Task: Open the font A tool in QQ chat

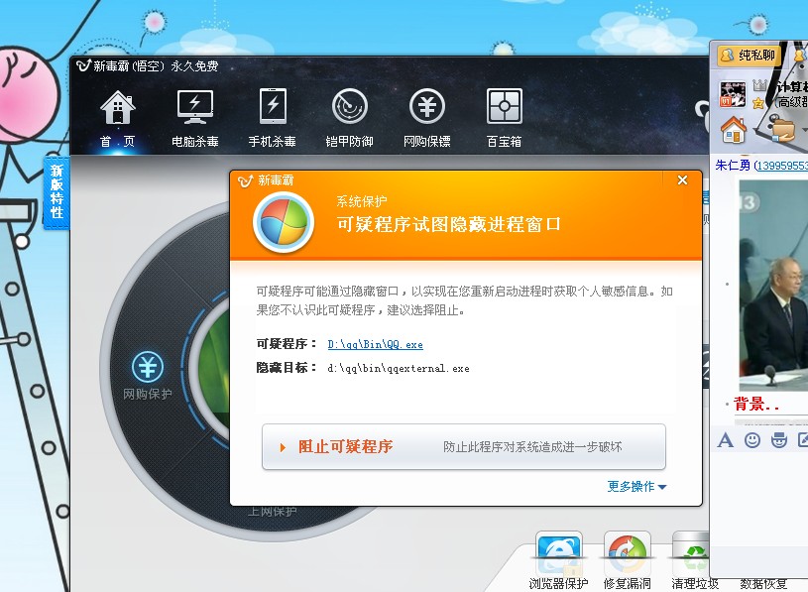Action: (725, 440)
